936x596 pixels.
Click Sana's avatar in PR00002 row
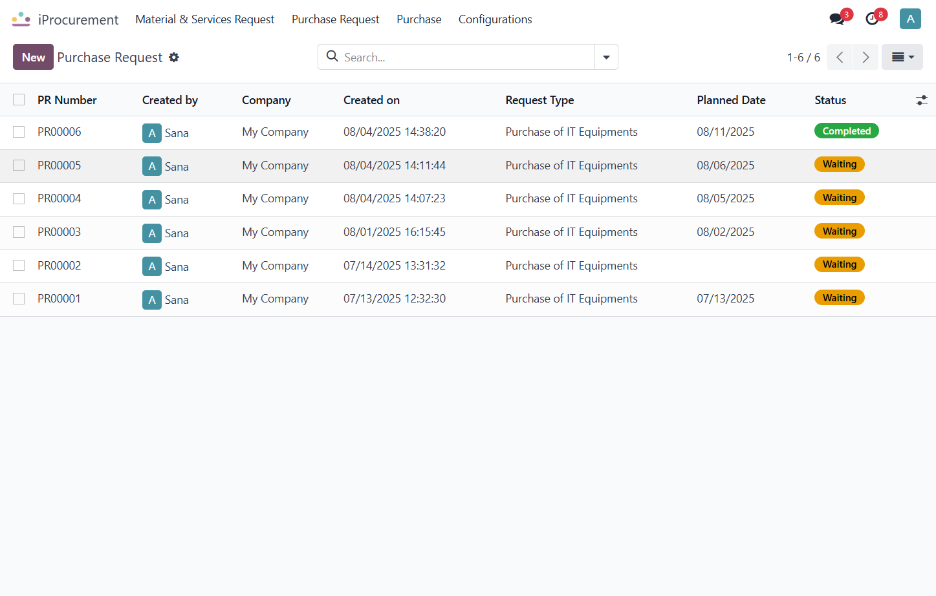point(152,266)
